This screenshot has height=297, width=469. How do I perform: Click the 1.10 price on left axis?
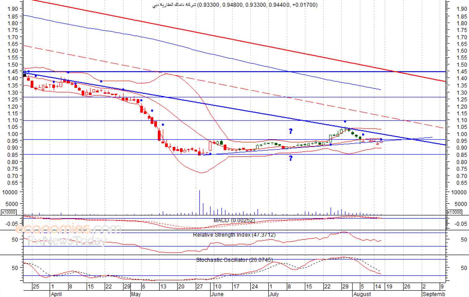(13, 120)
